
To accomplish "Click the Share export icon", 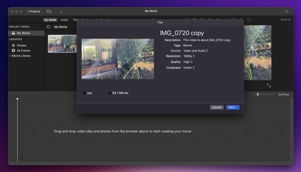I will click(287, 11).
